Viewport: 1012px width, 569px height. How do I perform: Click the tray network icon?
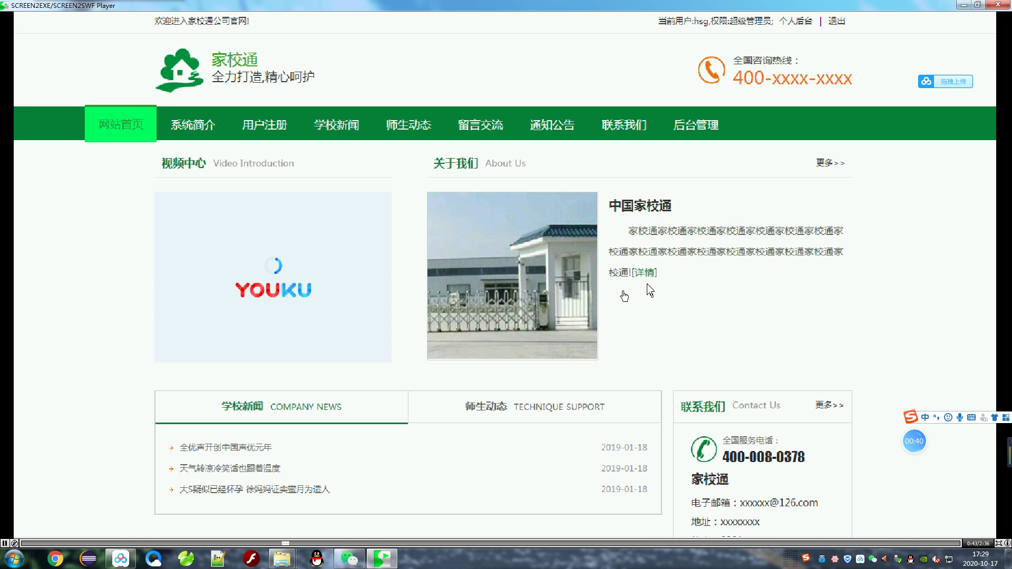[x=949, y=559]
